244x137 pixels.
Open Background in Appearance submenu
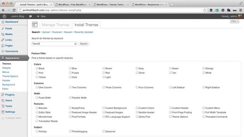click(8, 84)
